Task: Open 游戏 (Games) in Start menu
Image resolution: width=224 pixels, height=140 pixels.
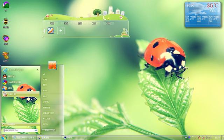Action: [45, 97]
